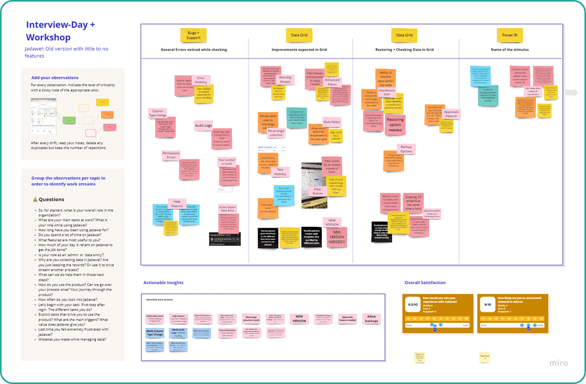The height and width of the screenshot is (384, 586).
Task: Click 'Entering 15 projects' sticky note
Action: point(413,203)
